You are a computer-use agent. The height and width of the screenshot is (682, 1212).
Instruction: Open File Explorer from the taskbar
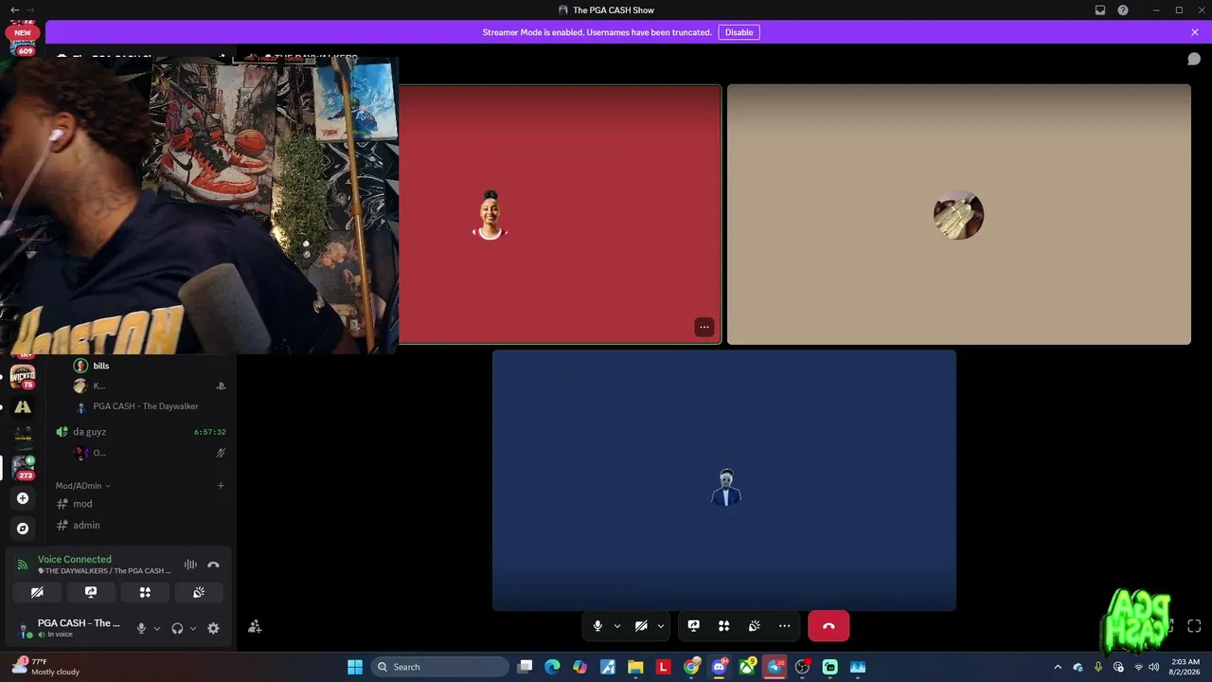coord(635,667)
